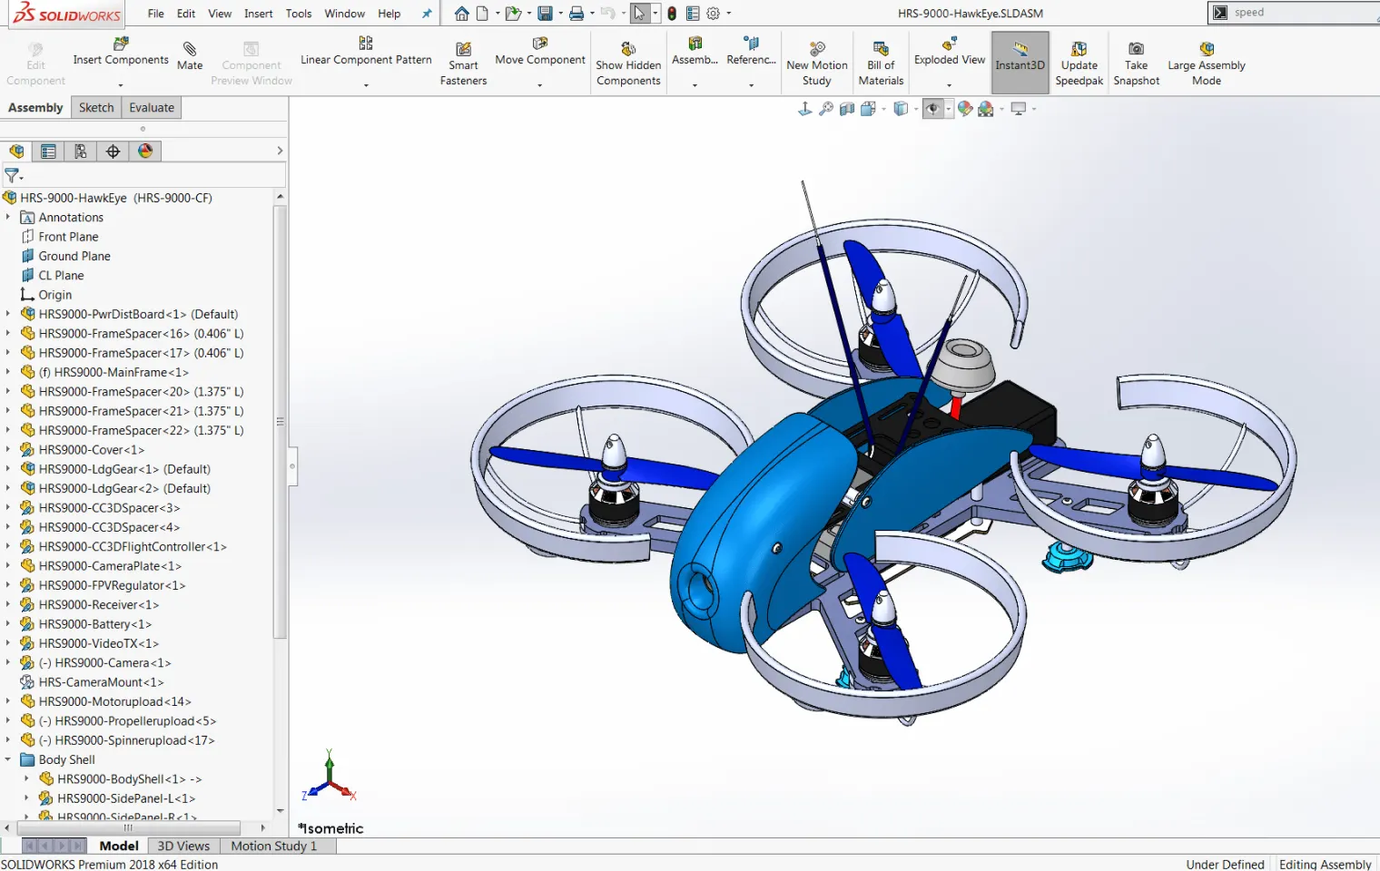Open the DisplayManager color ball tab icon

tap(145, 152)
